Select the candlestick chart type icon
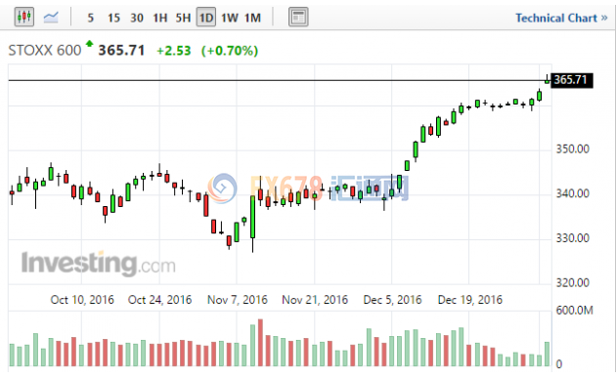 coord(24,18)
